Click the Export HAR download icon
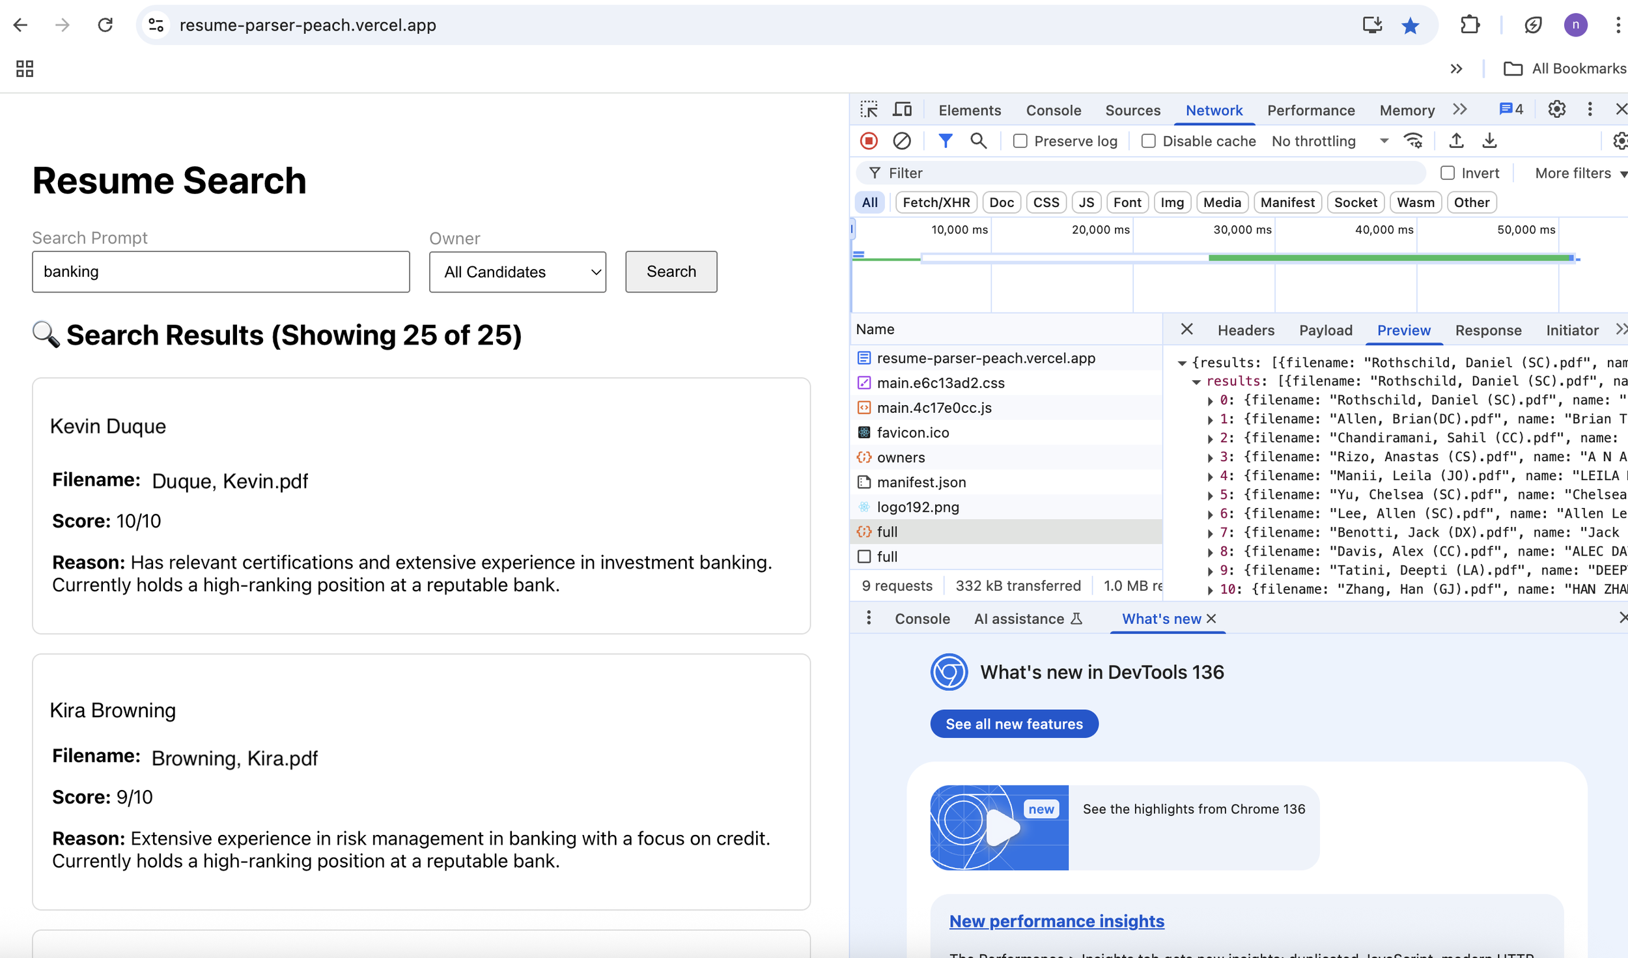 pos(1489,141)
